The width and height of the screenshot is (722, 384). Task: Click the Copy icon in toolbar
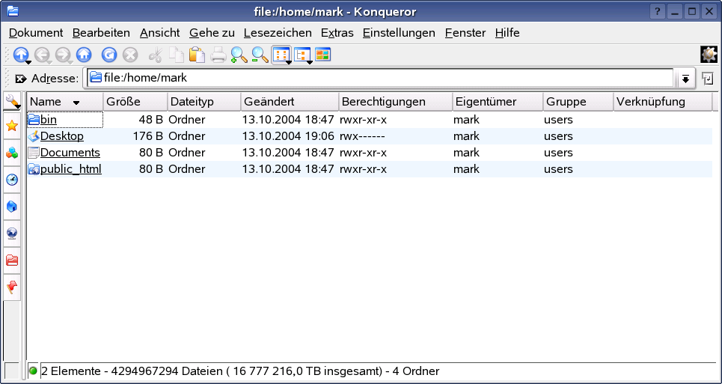point(177,55)
